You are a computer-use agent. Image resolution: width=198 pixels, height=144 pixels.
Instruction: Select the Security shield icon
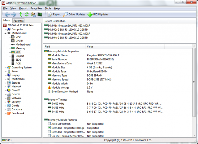9,102
